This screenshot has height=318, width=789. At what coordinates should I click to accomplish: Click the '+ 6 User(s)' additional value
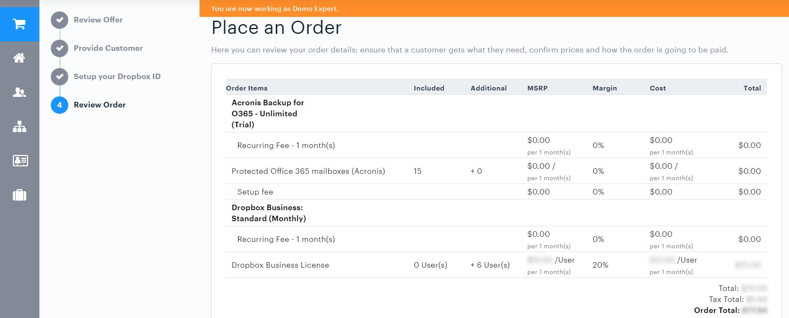pyautogui.click(x=490, y=265)
